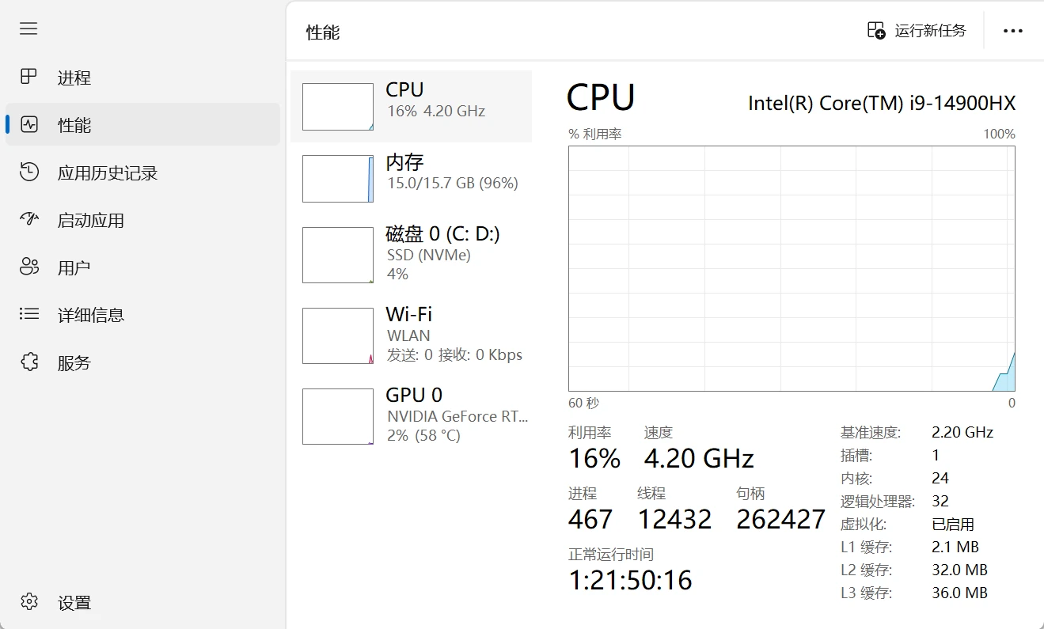Open the 详细信息 page
Image resolution: width=1044 pixels, height=629 pixels.
point(91,315)
